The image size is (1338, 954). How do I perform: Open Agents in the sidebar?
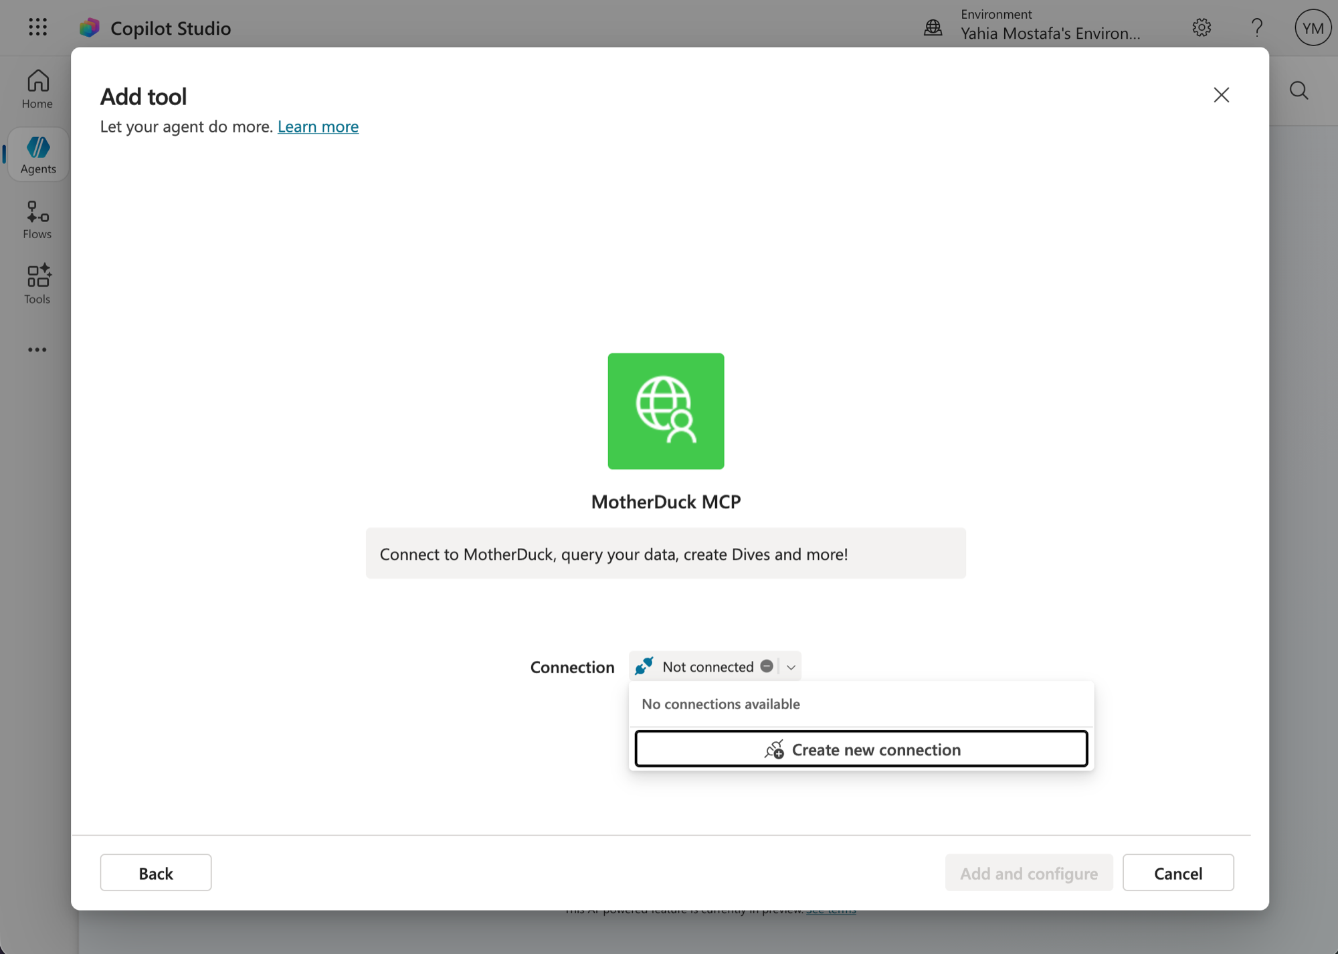point(37,155)
